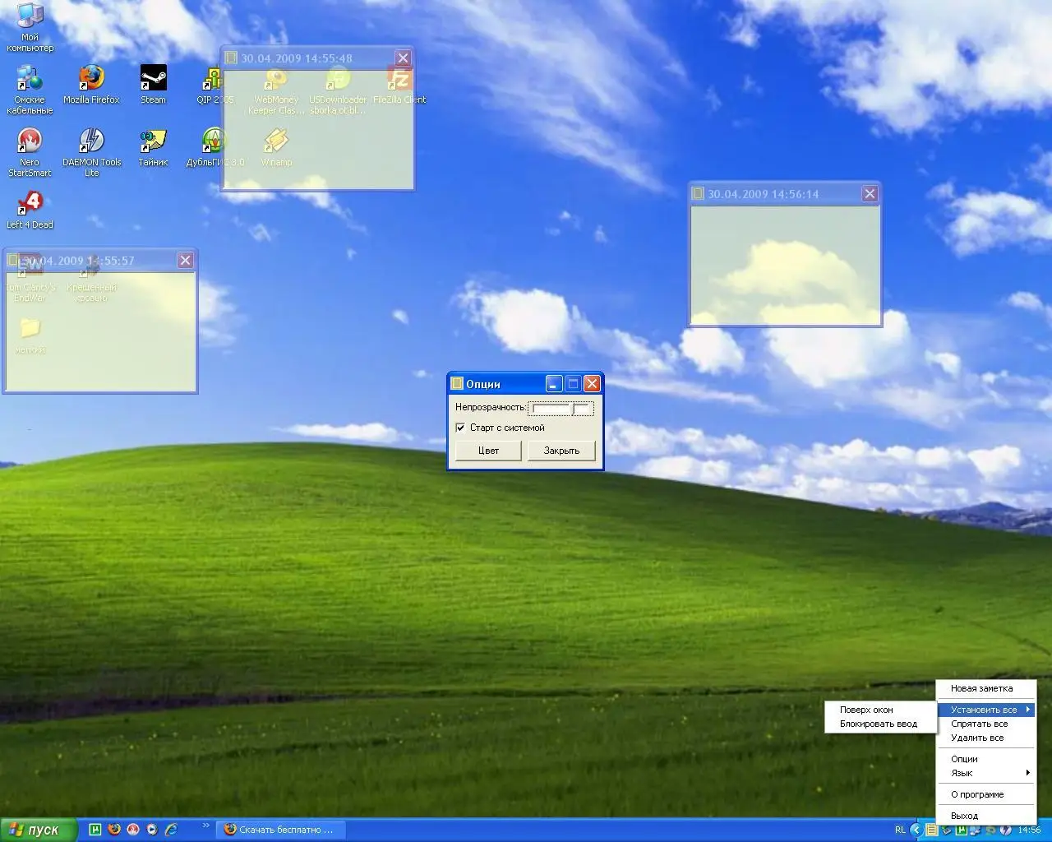Image resolution: width=1052 pixels, height=842 pixels.
Task: Select the Крещенный кровью shortcut
Action: pos(91,277)
